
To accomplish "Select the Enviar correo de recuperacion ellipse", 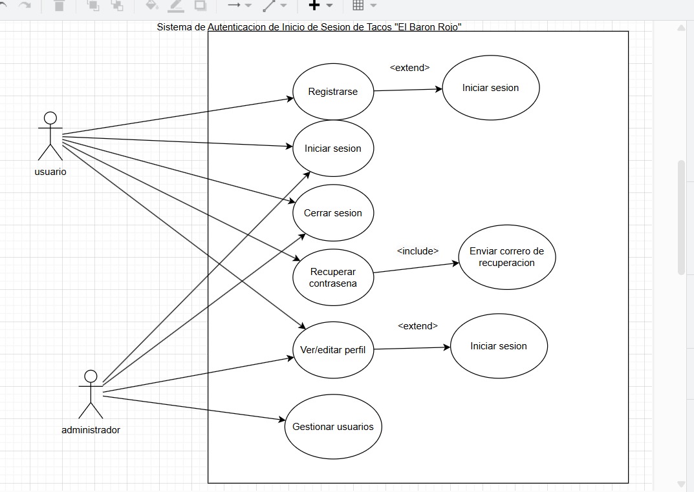I will 506,257.
